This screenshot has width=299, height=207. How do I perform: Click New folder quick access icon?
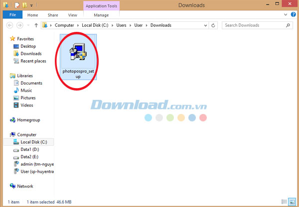pos(24,5)
